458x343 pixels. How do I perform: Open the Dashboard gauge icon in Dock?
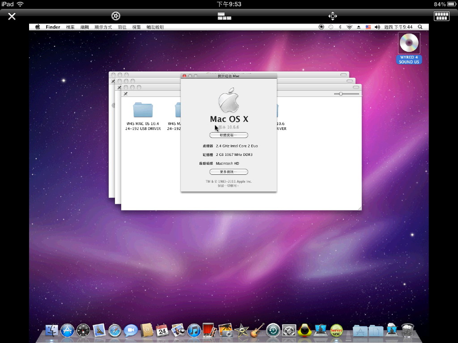(x=83, y=330)
